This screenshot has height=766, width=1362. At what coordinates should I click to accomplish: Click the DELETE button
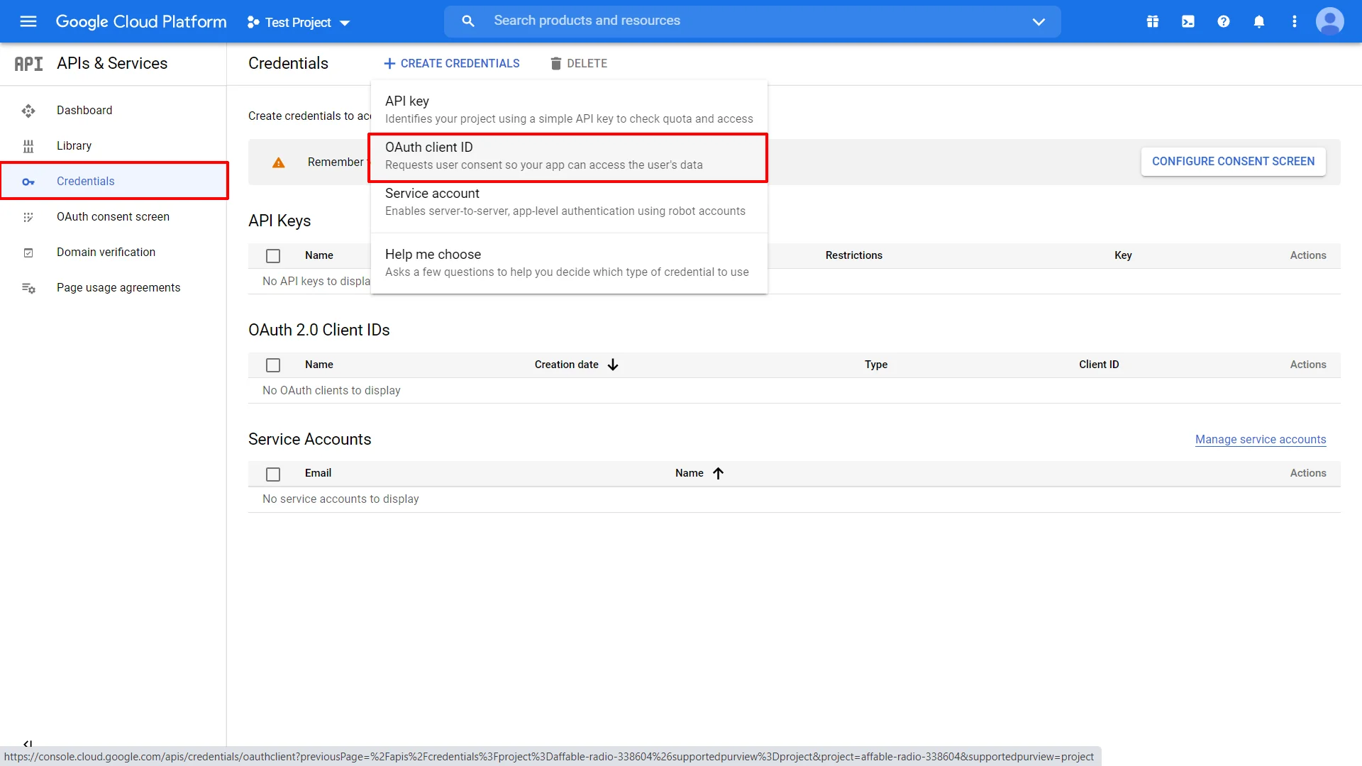click(x=579, y=64)
